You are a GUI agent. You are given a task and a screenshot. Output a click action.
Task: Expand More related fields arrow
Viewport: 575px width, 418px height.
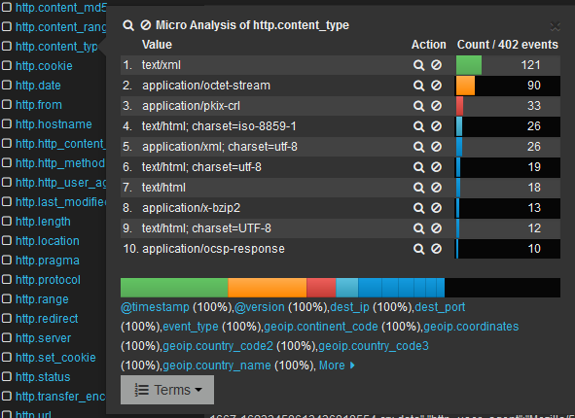(352, 366)
